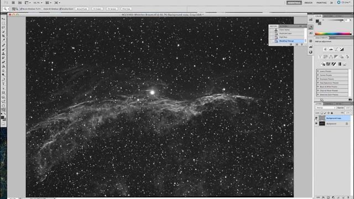Click the K grayscale slider in Color panel
Image resolution: width=354 pixels, height=199 pixels.
333,20
